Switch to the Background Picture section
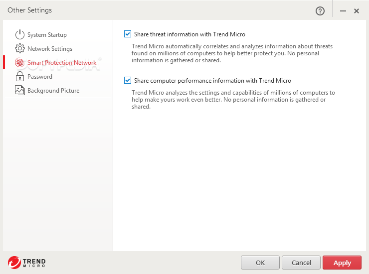The image size is (369, 274). tap(53, 91)
